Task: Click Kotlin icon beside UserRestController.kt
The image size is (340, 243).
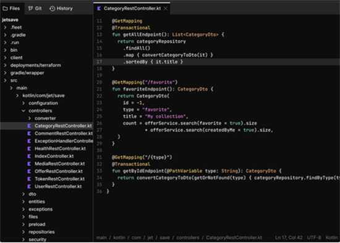Action: 29,186
